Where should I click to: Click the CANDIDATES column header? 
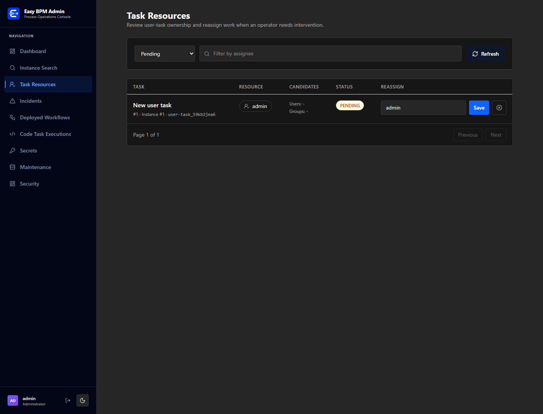304,87
